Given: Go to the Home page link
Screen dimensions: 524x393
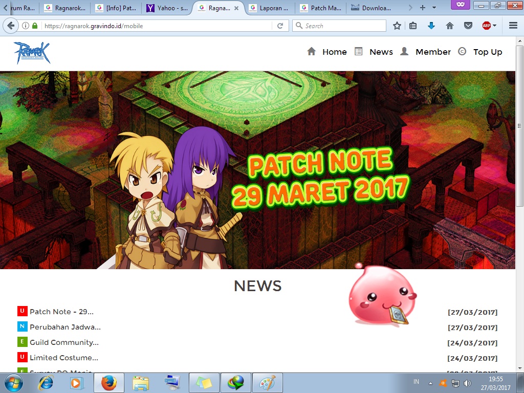Looking at the screenshot, I should 335,52.
